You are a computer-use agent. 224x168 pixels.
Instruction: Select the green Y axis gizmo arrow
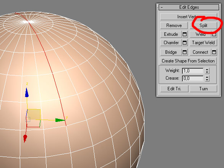click(60, 120)
